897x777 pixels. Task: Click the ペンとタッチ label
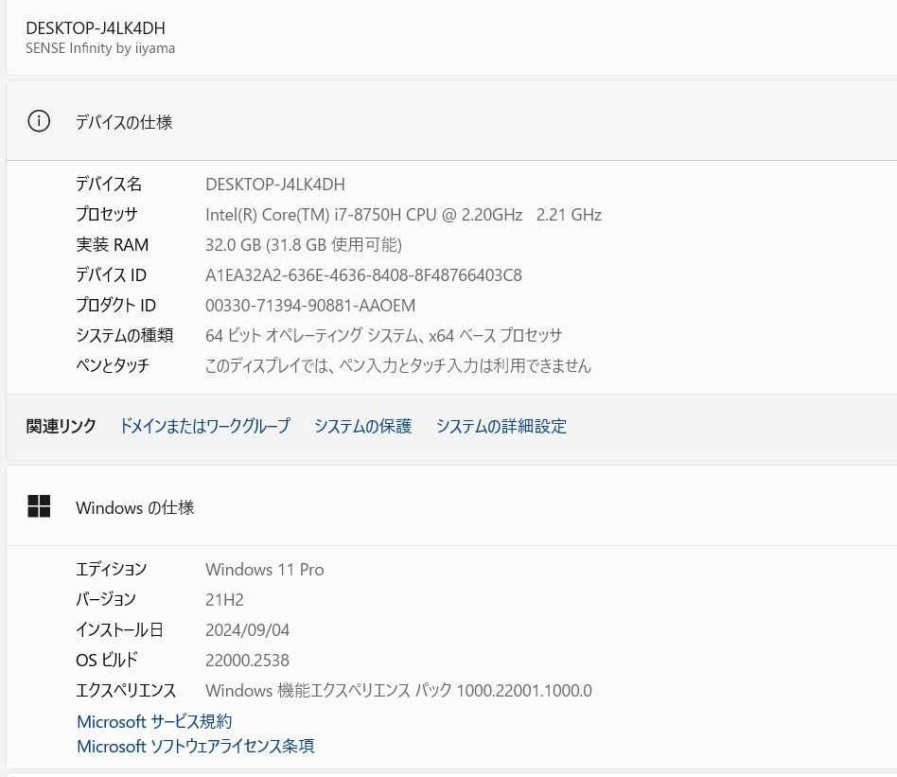pyautogui.click(x=113, y=365)
